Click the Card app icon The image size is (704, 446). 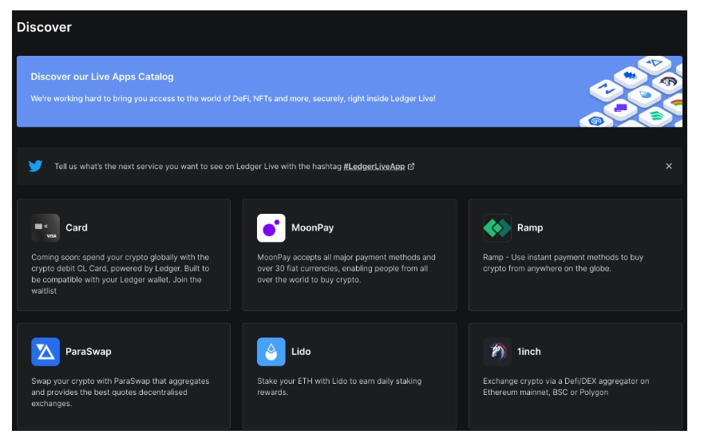pyautogui.click(x=45, y=227)
